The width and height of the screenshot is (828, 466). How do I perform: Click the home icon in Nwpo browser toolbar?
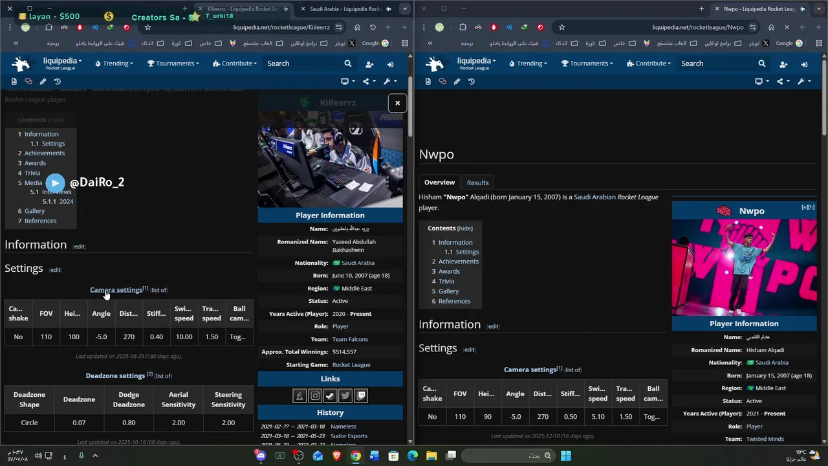point(771,27)
